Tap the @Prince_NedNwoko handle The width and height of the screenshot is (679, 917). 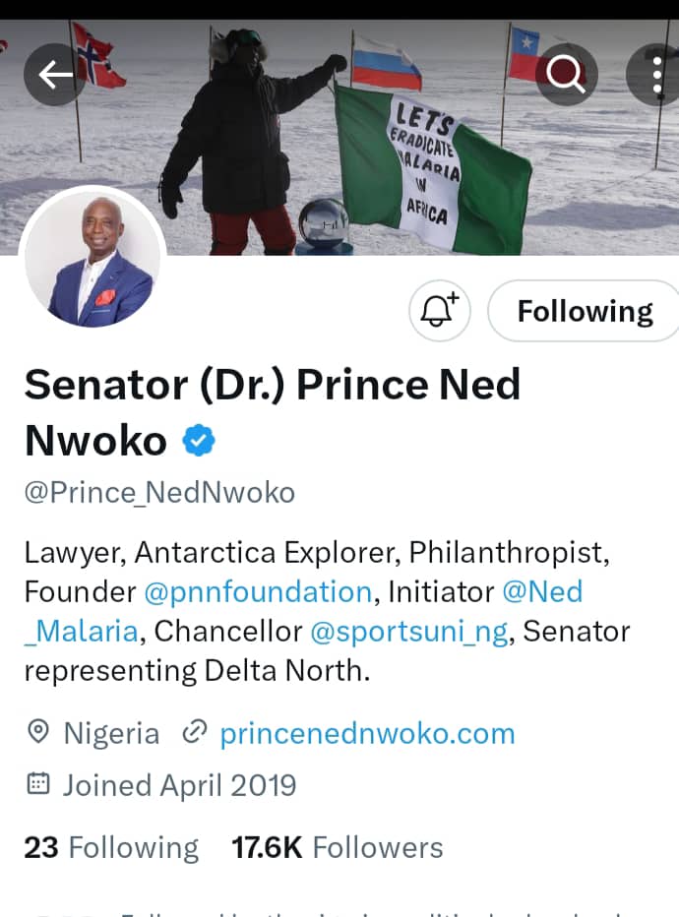pyautogui.click(x=159, y=492)
